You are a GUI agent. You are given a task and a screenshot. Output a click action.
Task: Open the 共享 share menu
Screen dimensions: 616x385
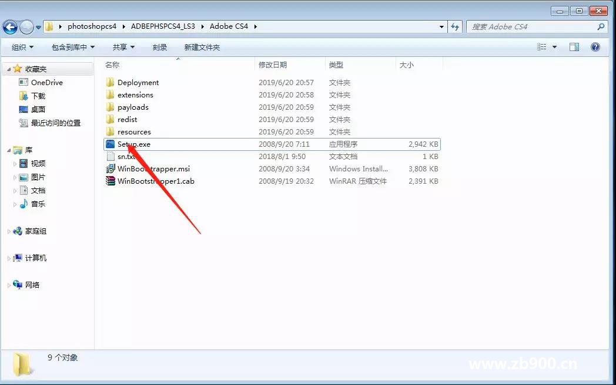123,47
